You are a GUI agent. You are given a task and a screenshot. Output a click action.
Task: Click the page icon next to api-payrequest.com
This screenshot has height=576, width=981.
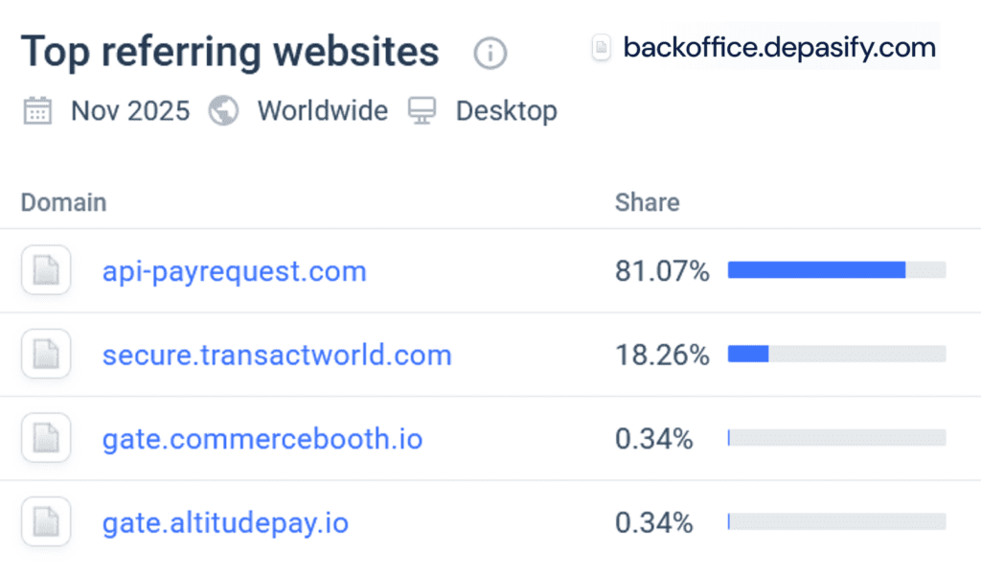(45, 270)
